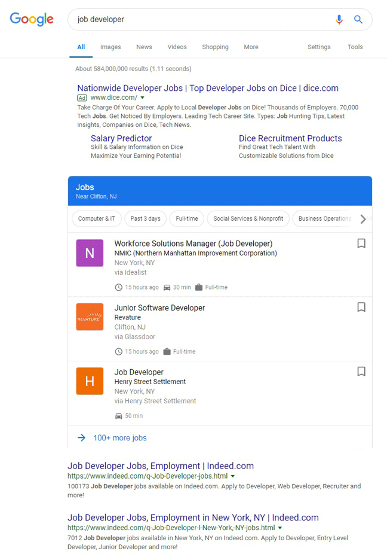Open Nationwide Developer Jobs Dice ad link

point(208,88)
